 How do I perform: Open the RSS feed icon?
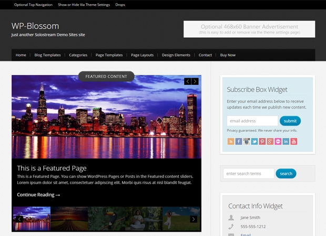(x=231, y=142)
